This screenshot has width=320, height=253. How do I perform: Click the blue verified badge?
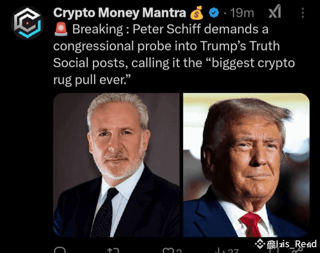point(214,13)
